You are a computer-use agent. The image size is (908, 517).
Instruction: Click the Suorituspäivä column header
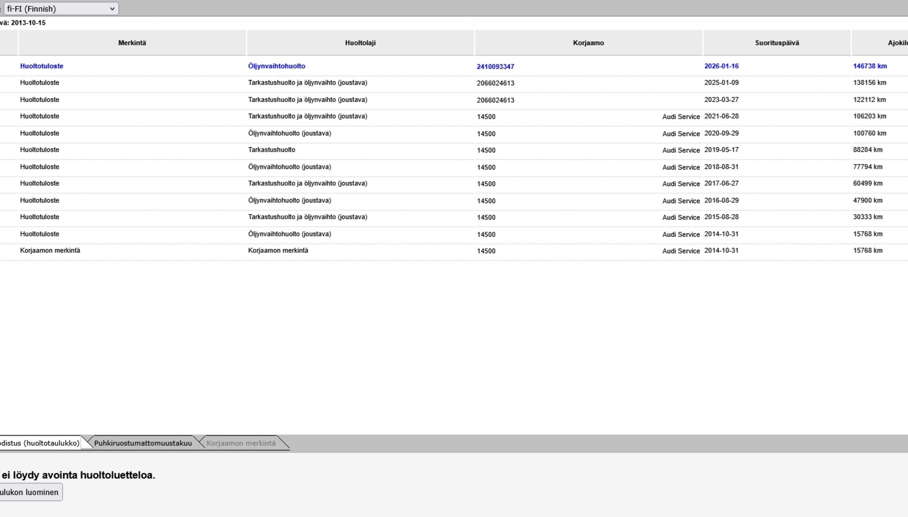[777, 43]
